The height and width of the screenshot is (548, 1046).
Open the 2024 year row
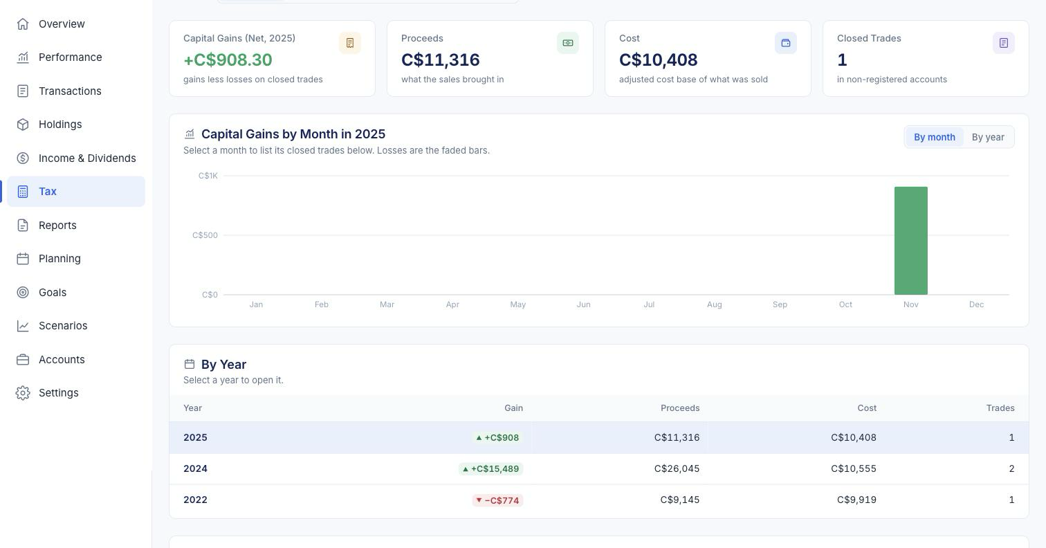click(599, 469)
